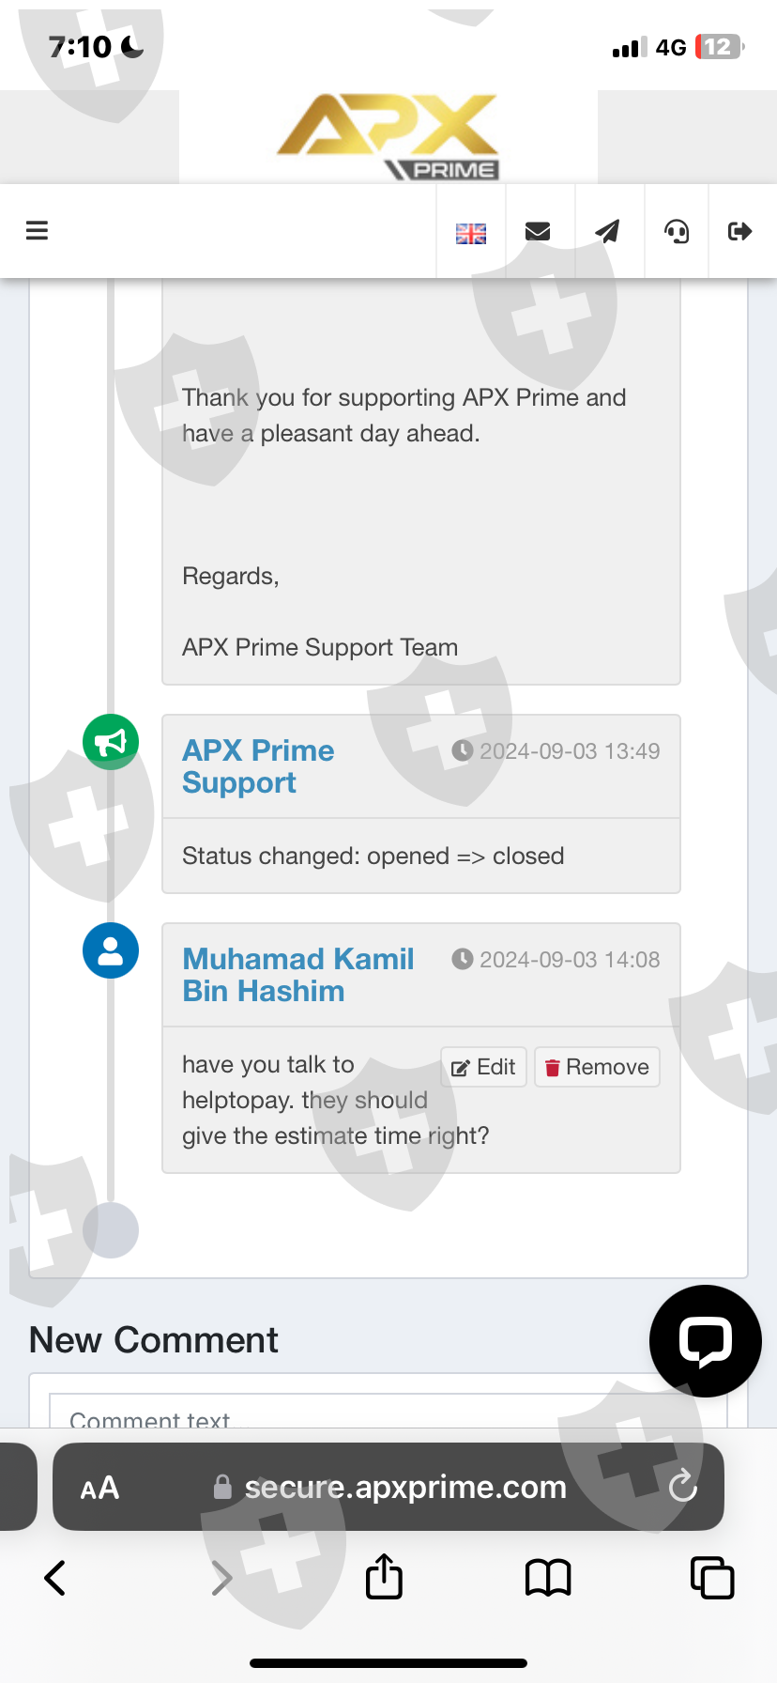Open the headset support icon

(677, 231)
